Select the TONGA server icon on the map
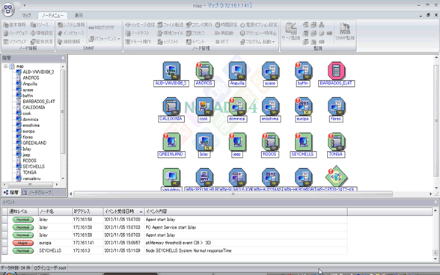440x275 pixels. point(337,142)
